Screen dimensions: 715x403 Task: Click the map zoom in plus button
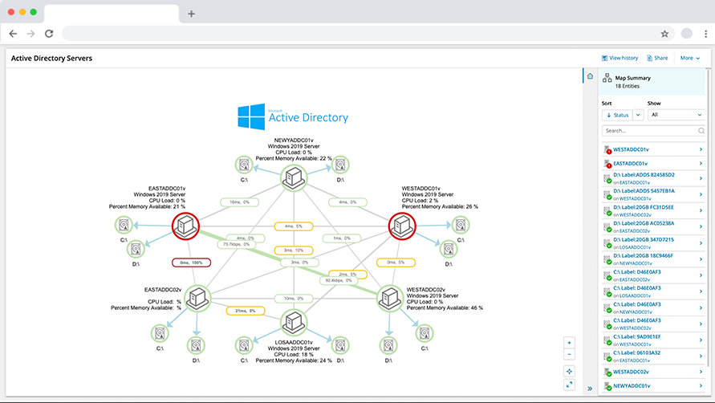(x=570, y=342)
